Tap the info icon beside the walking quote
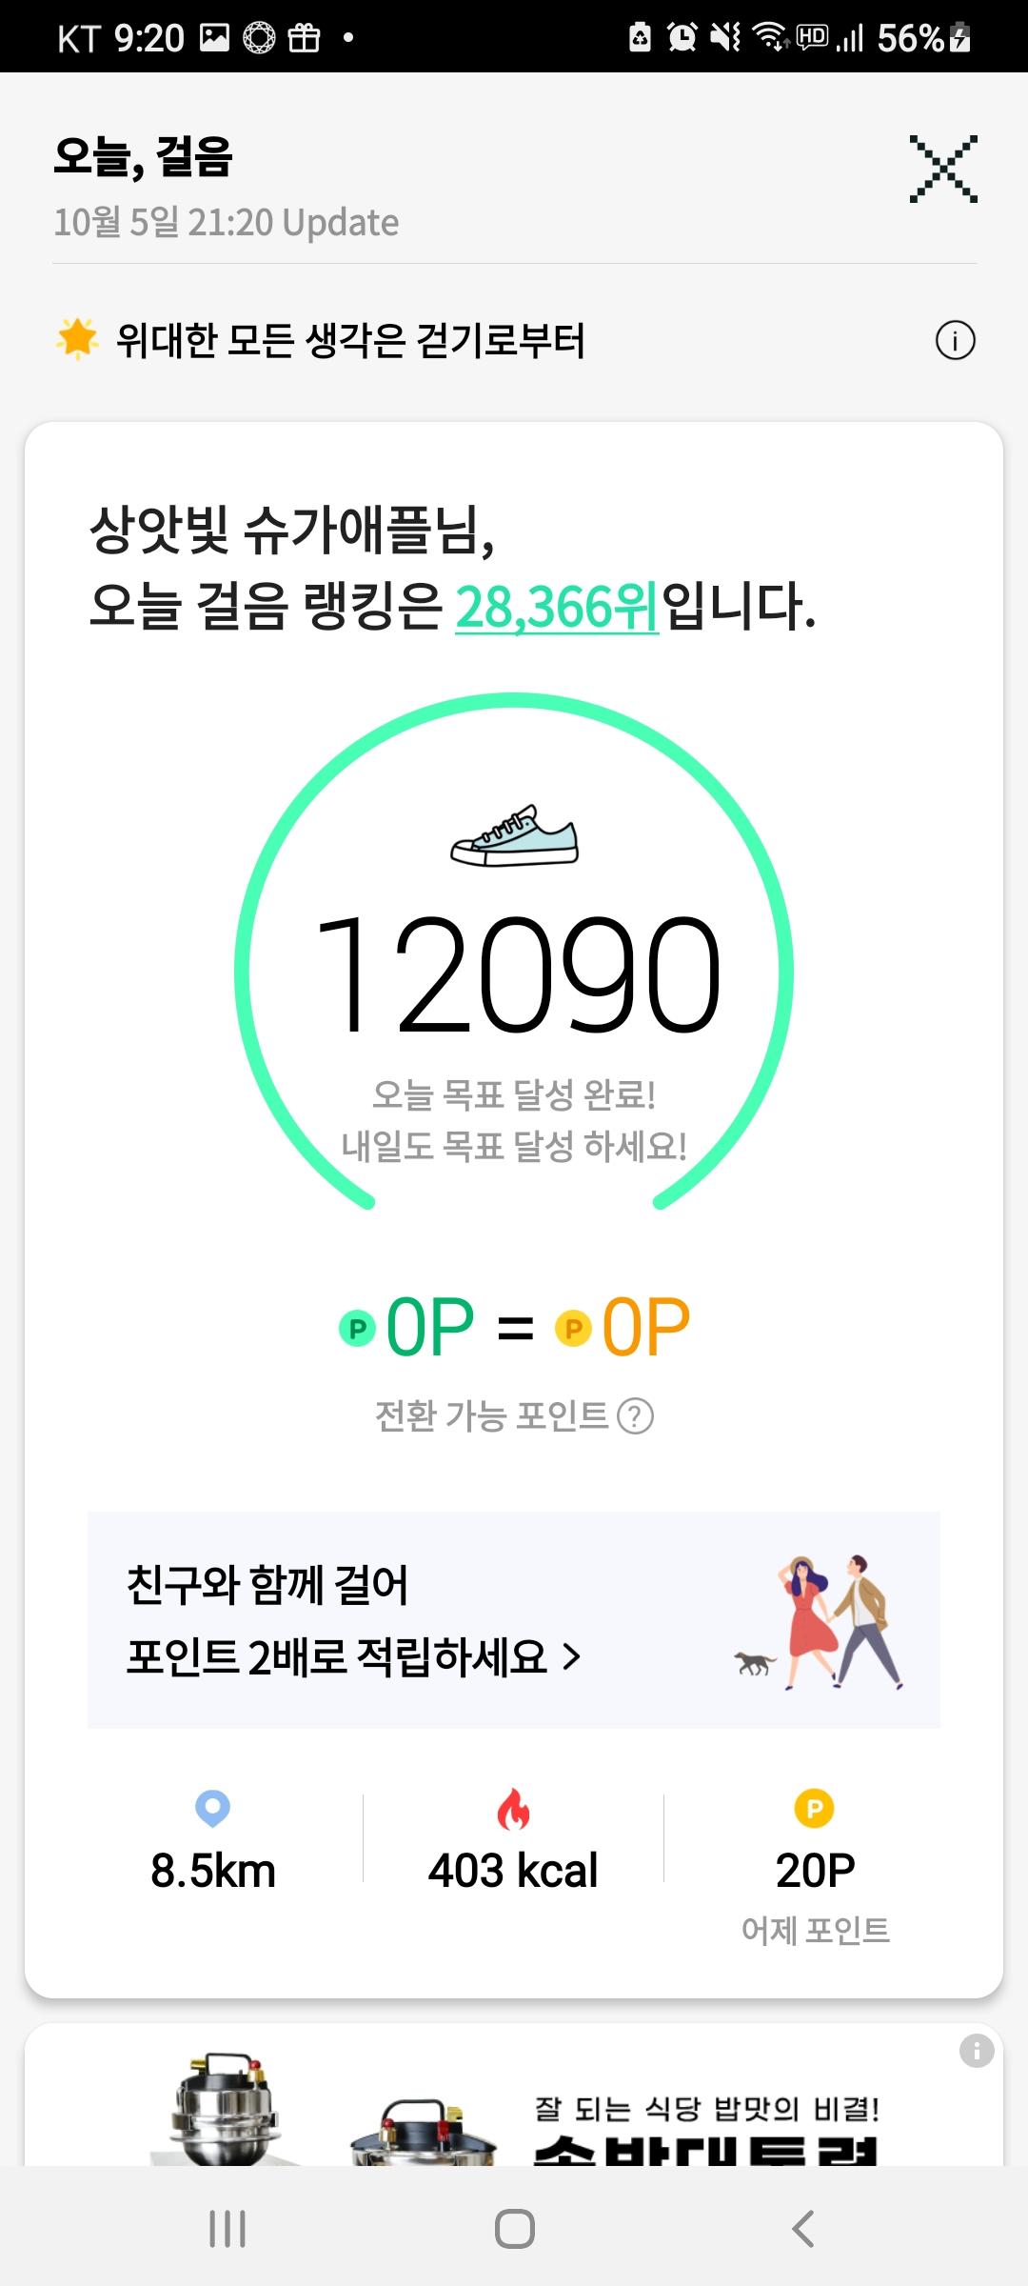Viewport: 1028px width, 2286px height. [955, 340]
